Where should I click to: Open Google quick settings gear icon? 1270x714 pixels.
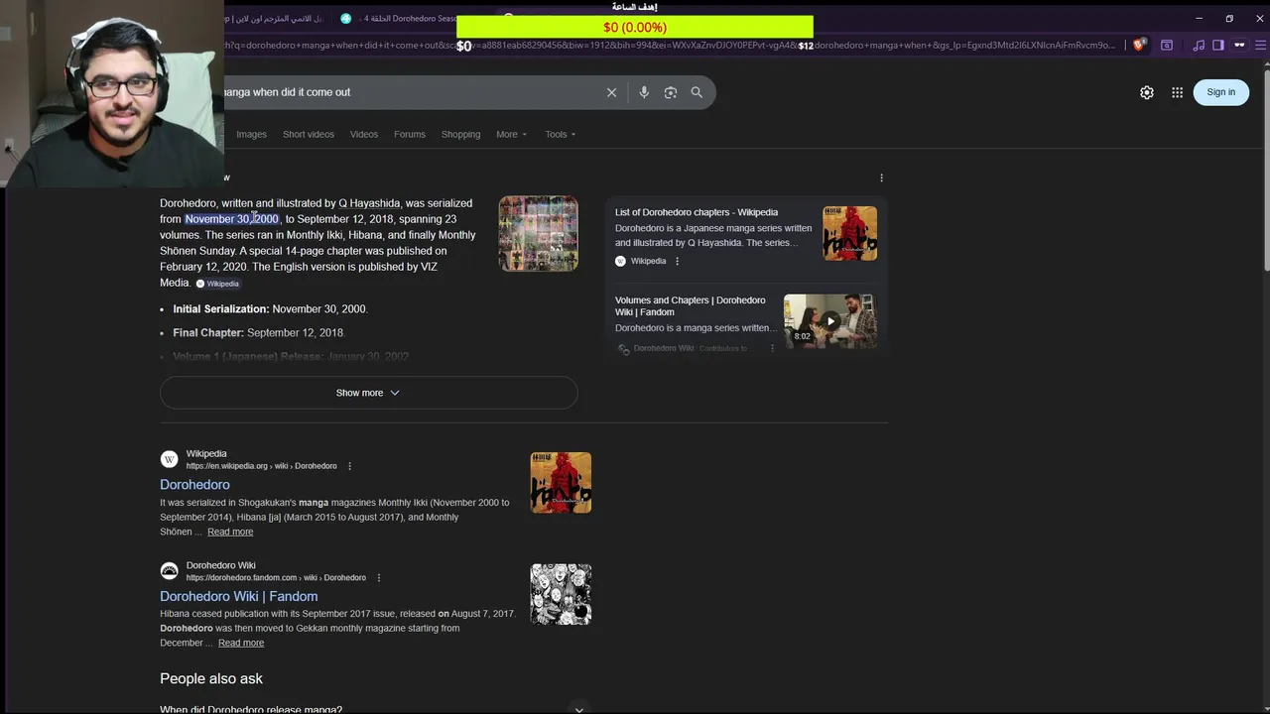pos(1147,92)
